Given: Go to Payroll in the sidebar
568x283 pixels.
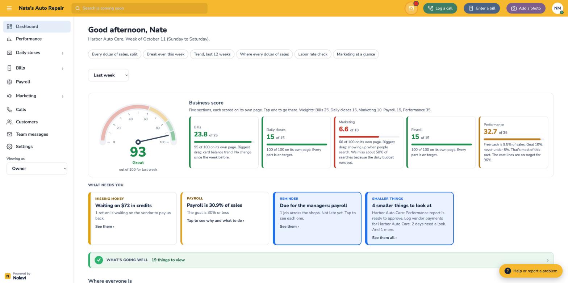Looking at the screenshot, I should 37,82.
